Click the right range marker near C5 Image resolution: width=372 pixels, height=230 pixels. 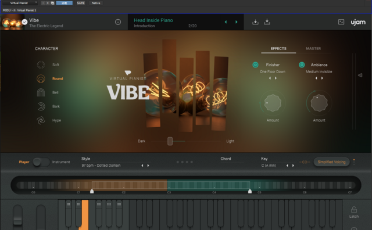coord(250,191)
